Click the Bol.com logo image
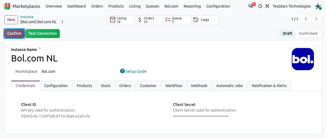326x138 pixels. (303, 59)
